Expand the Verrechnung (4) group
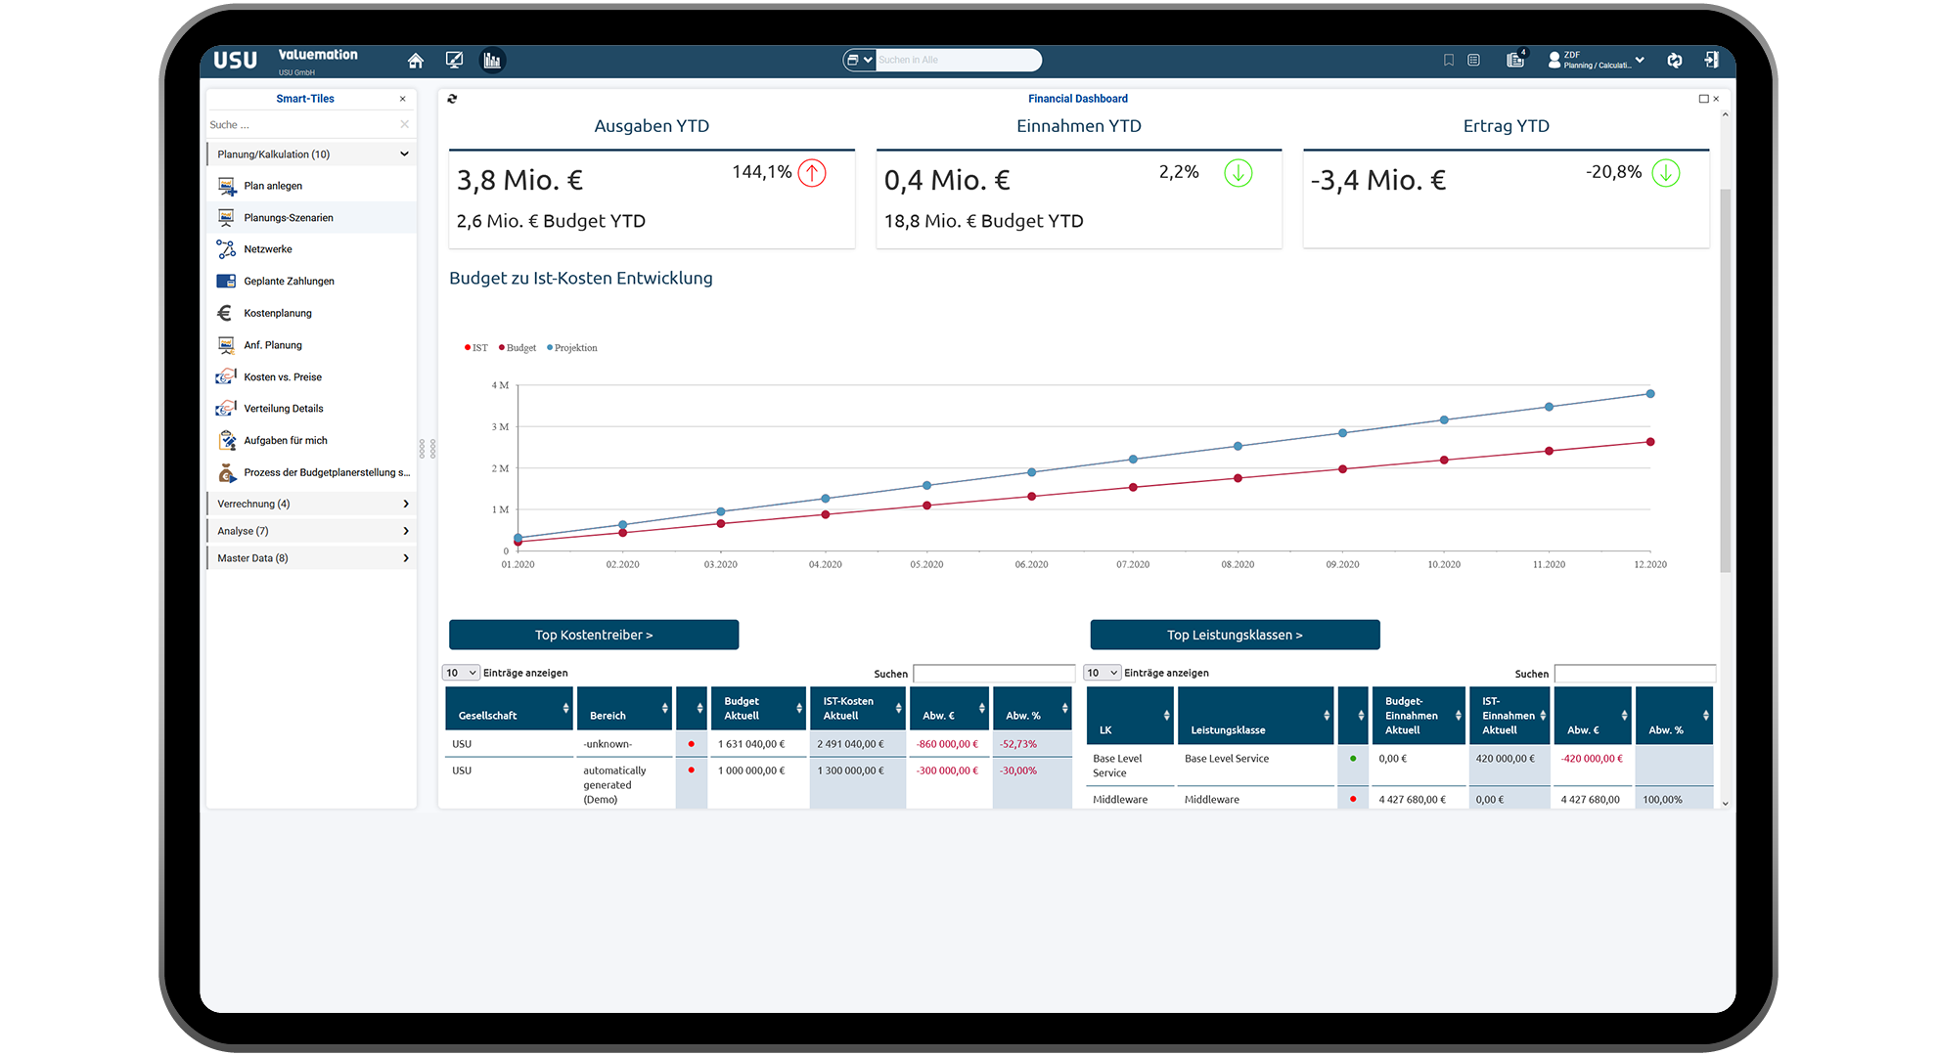1937x1056 pixels. coord(311,504)
